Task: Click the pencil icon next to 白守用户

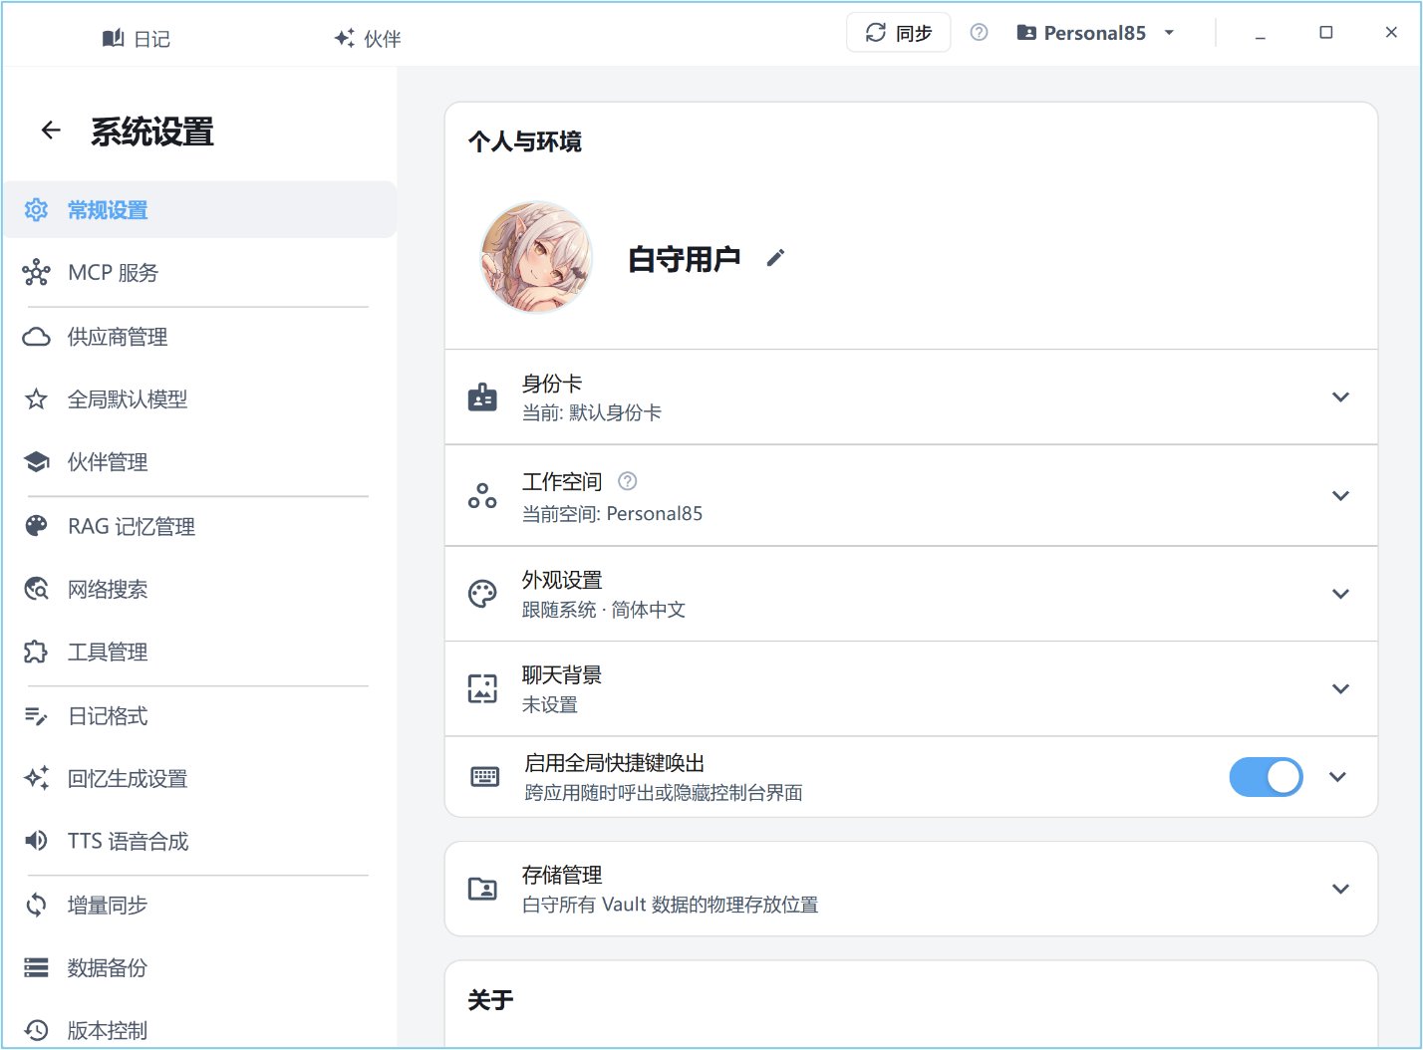Action: pyautogui.click(x=775, y=258)
